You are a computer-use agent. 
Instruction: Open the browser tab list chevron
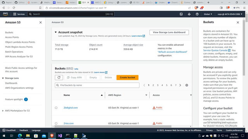pos(222,2)
